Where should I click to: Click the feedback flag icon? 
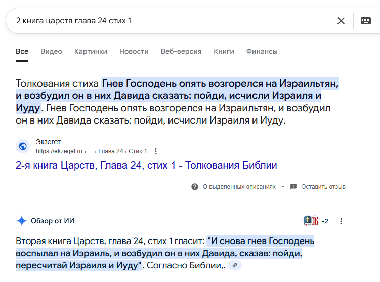tap(293, 187)
